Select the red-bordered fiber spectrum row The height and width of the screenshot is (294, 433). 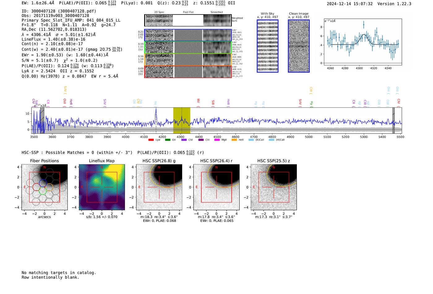pos(188,72)
